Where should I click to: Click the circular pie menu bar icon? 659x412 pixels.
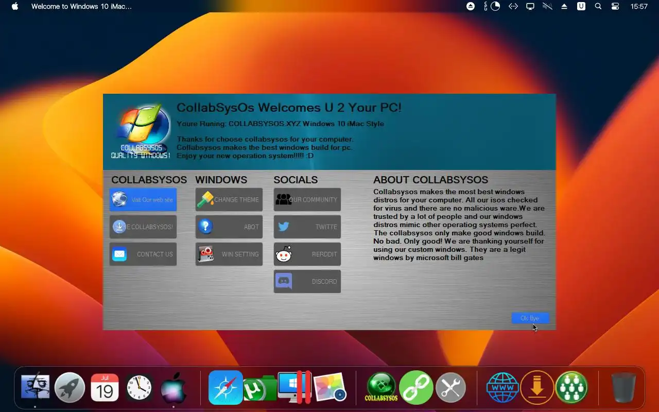pos(495,6)
